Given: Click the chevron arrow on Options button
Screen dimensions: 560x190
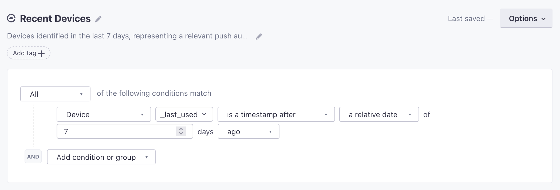Looking at the screenshot, I should click(543, 19).
